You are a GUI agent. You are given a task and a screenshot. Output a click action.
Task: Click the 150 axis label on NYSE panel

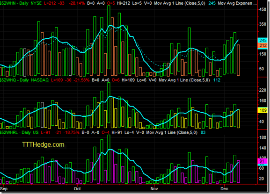[263, 54]
